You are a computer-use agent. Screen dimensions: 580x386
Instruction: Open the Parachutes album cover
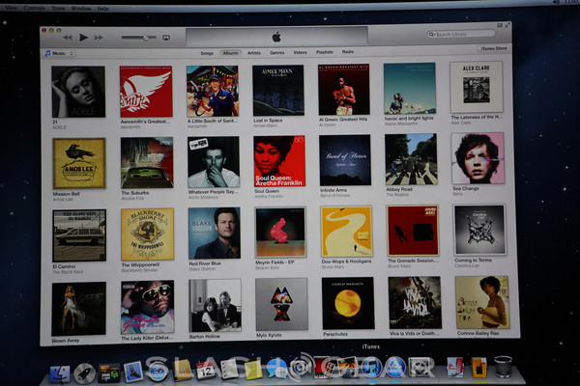tap(348, 303)
